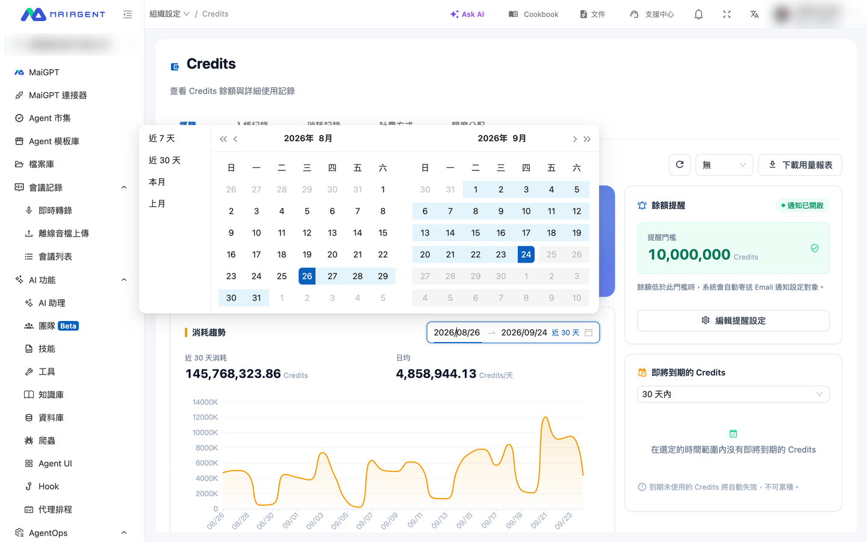The height and width of the screenshot is (542, 867).
Task: Click the refresh icon button
Action: click(680, 164)
